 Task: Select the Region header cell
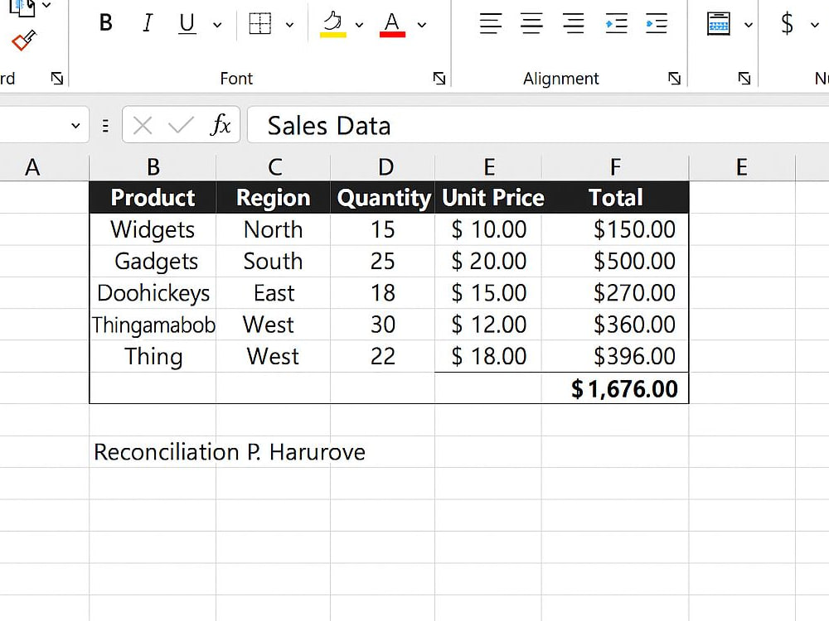[x=274, y=198]
